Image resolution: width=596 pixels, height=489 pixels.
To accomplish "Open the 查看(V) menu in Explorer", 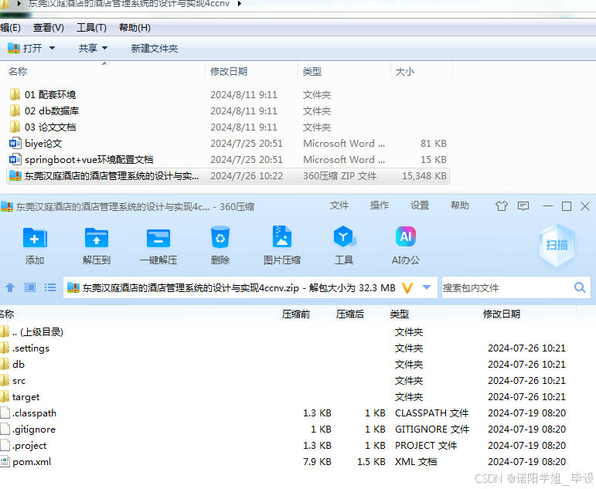I will pyautogui.click(x=48, y=28).
